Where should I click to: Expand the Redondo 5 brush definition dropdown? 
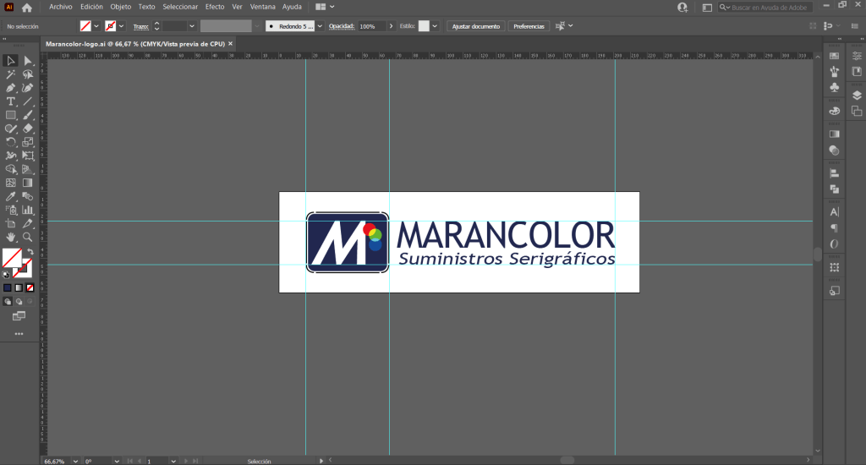tap(320, 26)
